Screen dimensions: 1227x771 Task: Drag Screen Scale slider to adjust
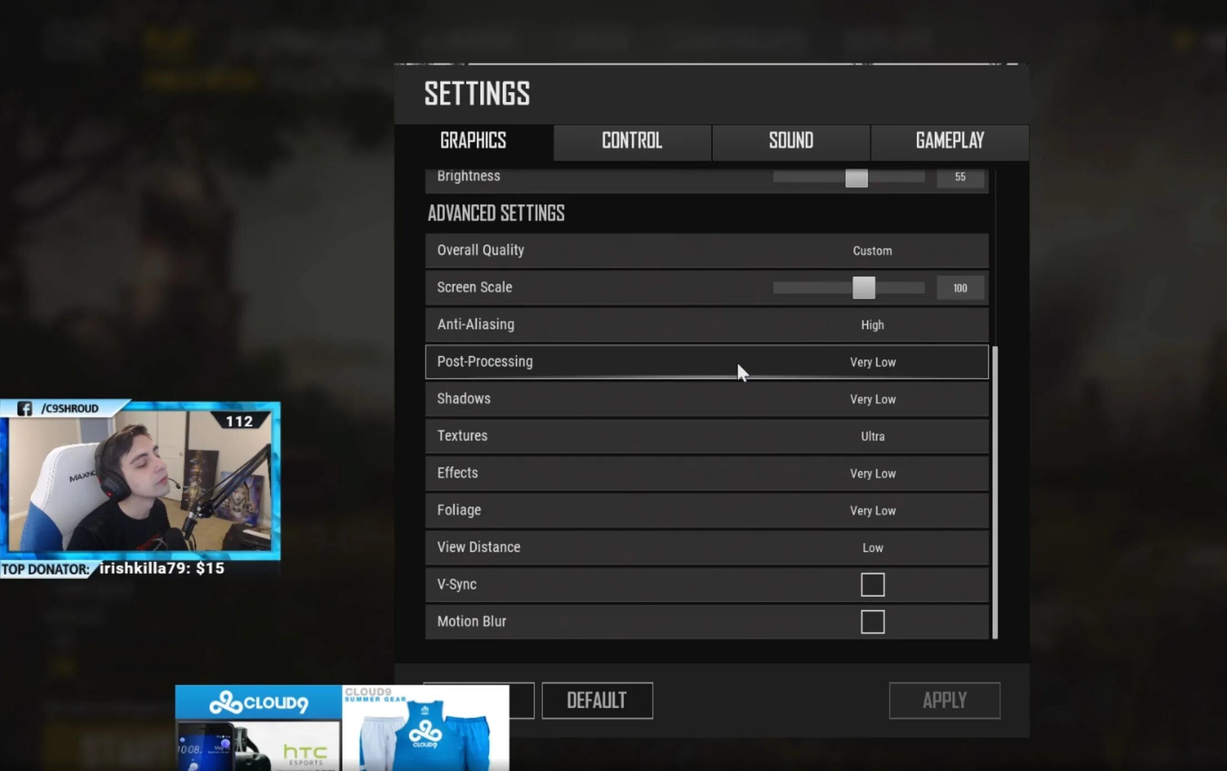(x=863, y=287)
